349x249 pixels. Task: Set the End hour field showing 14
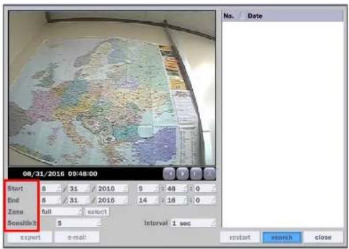tap(148, 200)
